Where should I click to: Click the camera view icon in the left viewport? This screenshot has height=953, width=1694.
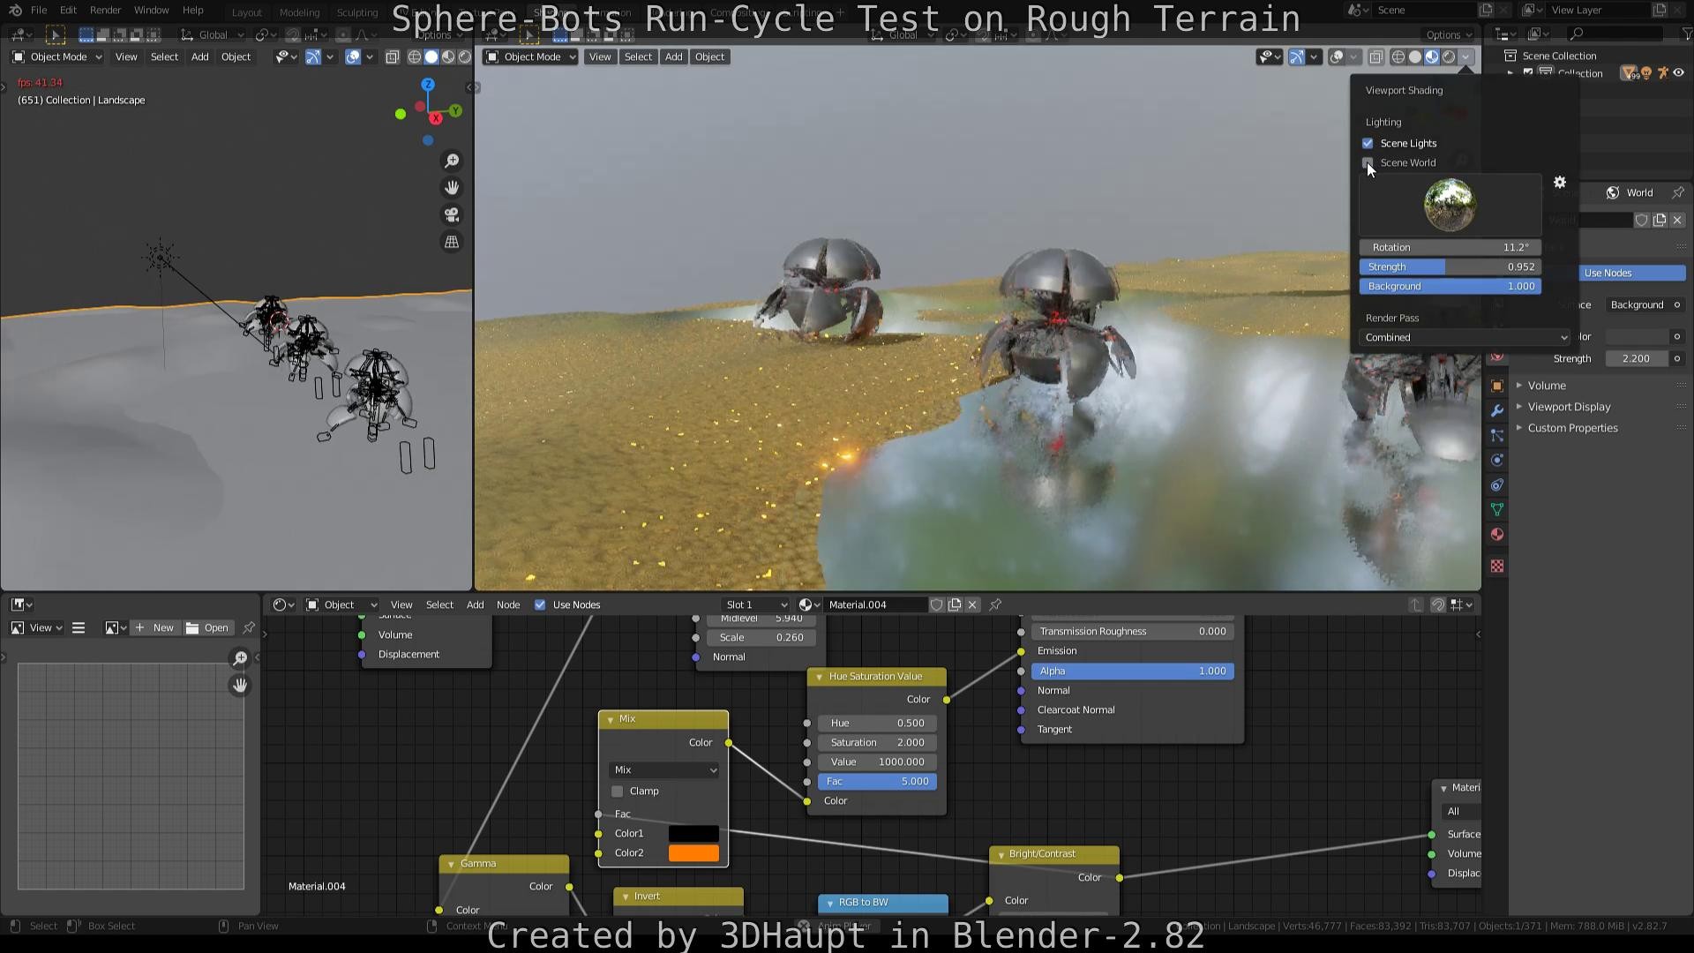[x=452, y=214]
